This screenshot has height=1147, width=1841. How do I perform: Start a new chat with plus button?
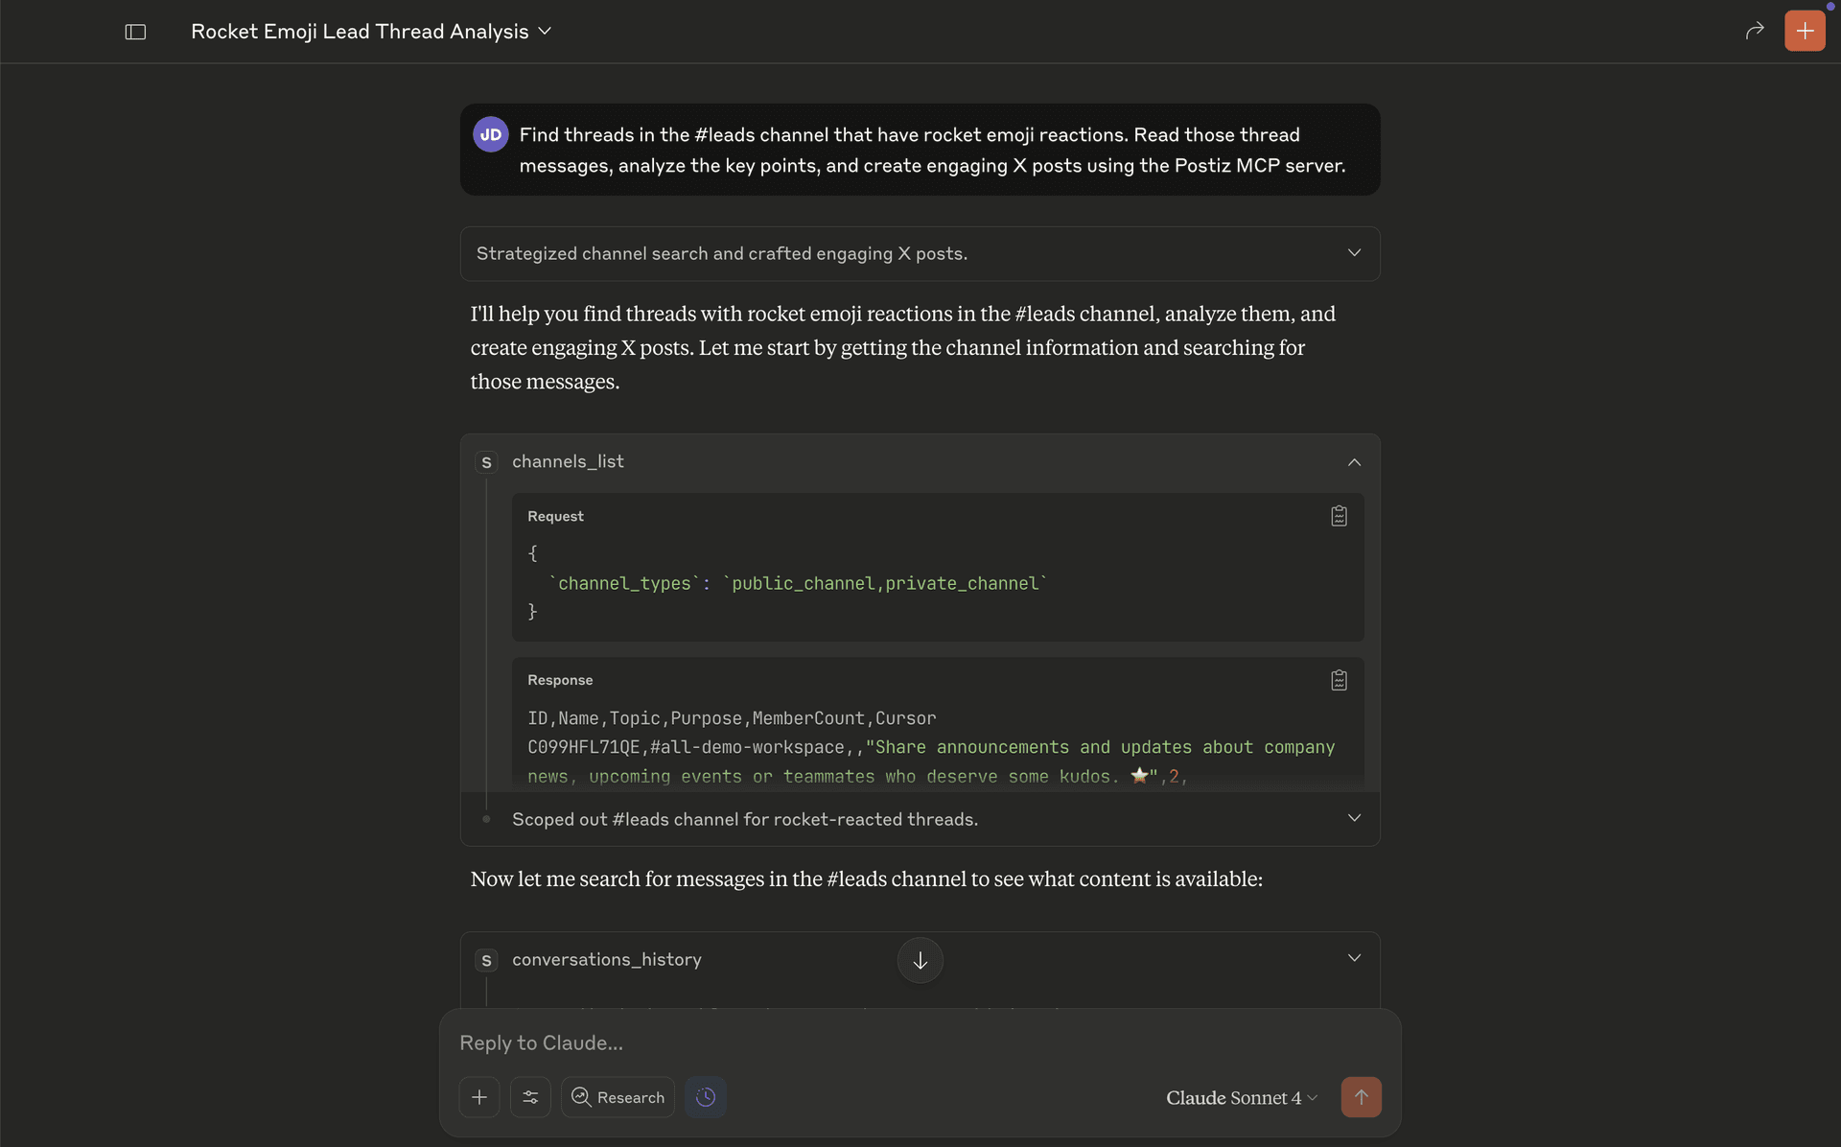click(1804, 31)
